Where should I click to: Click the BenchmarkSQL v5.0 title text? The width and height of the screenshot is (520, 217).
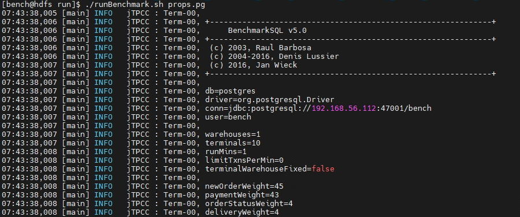pos(268,31)
